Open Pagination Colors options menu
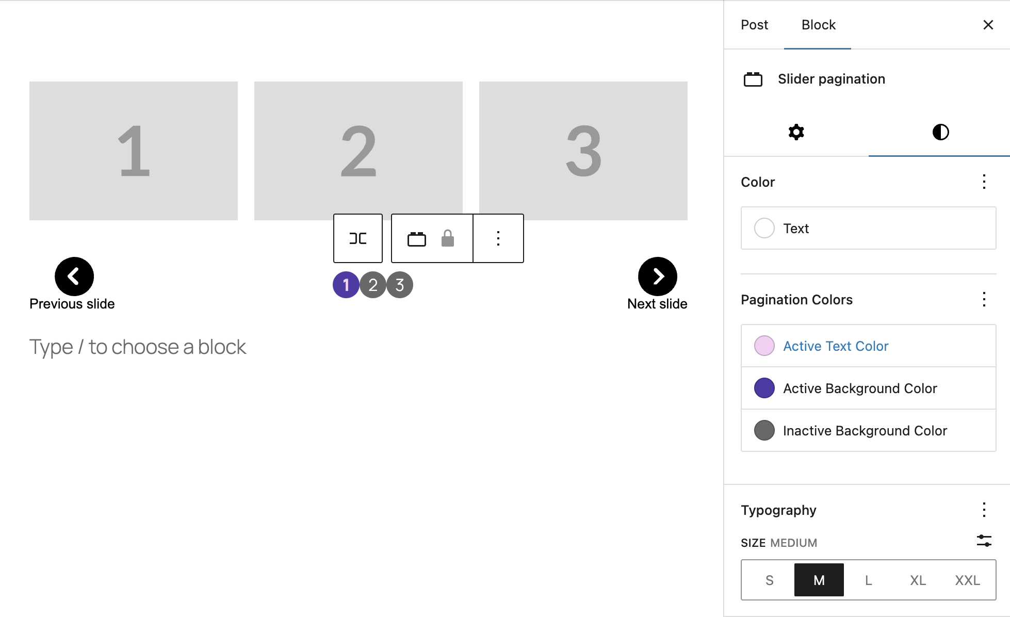The image size is (1010, 617). (984, 300)
